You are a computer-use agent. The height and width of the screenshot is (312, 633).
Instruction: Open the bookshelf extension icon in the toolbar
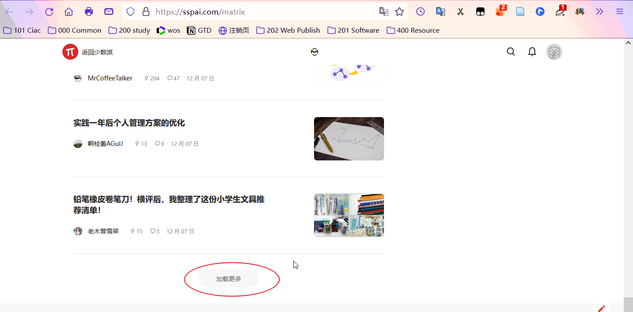click(x=579, y=11)
